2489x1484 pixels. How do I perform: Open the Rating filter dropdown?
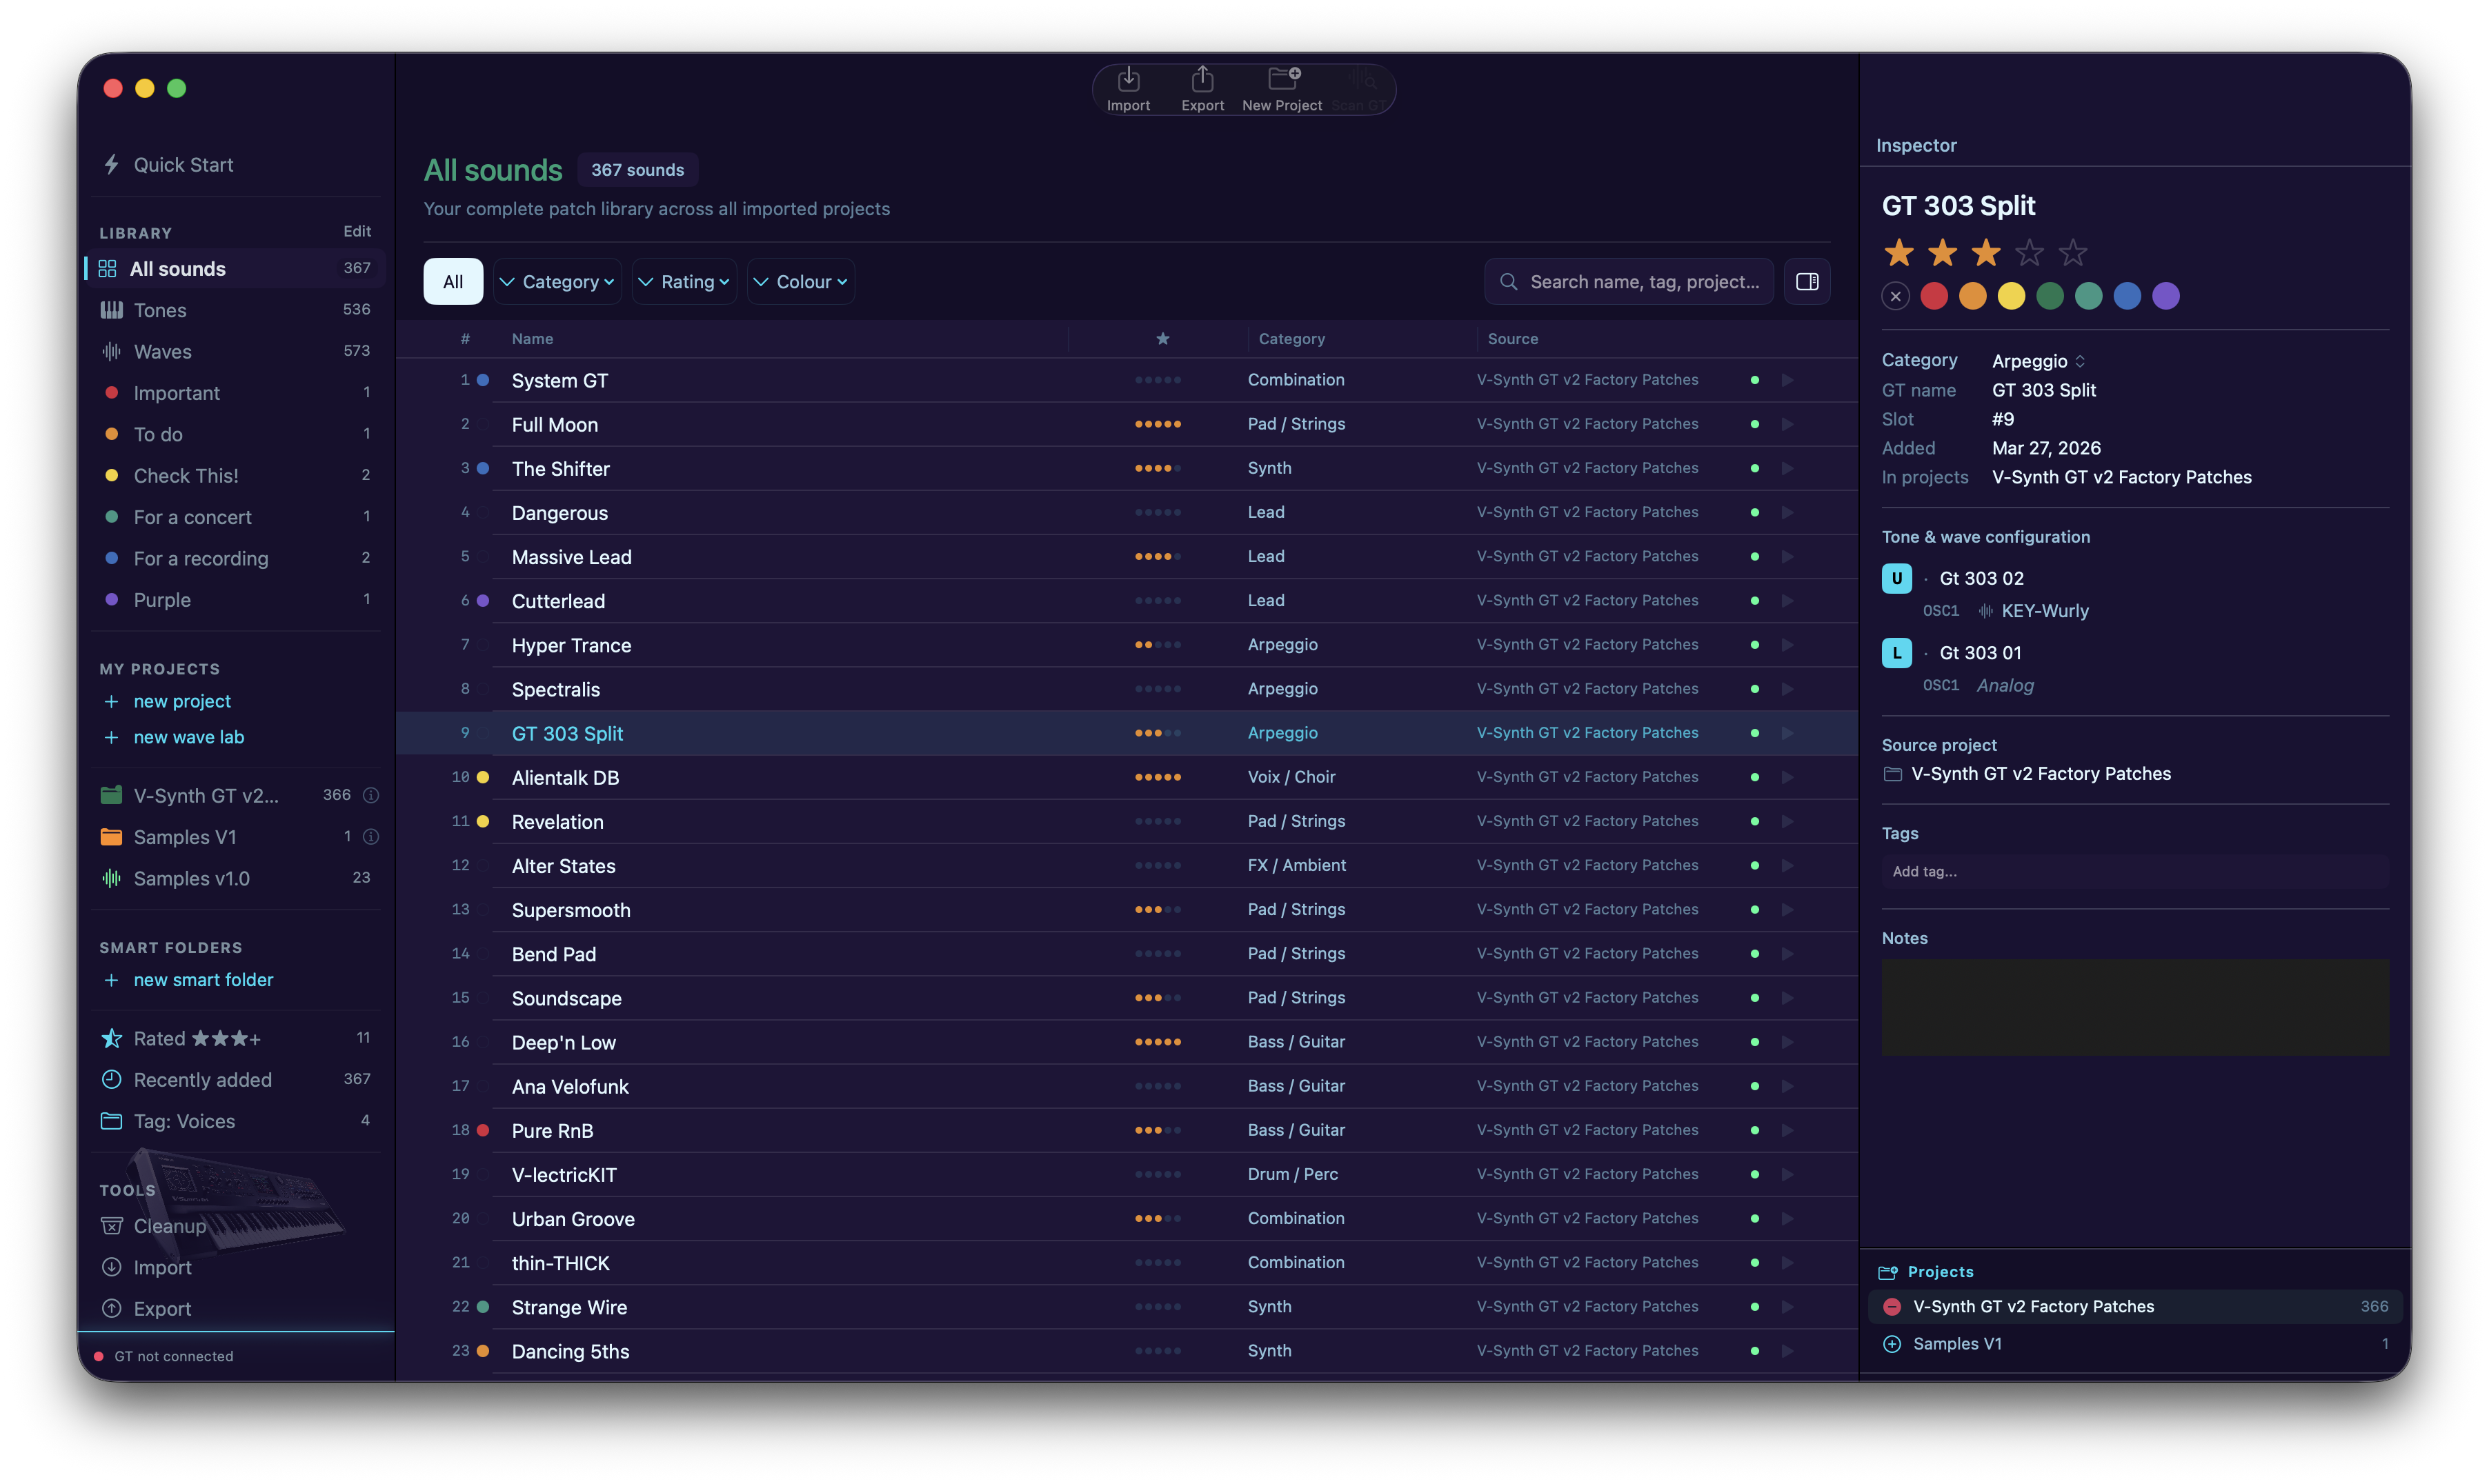click(x=684, y=282)
